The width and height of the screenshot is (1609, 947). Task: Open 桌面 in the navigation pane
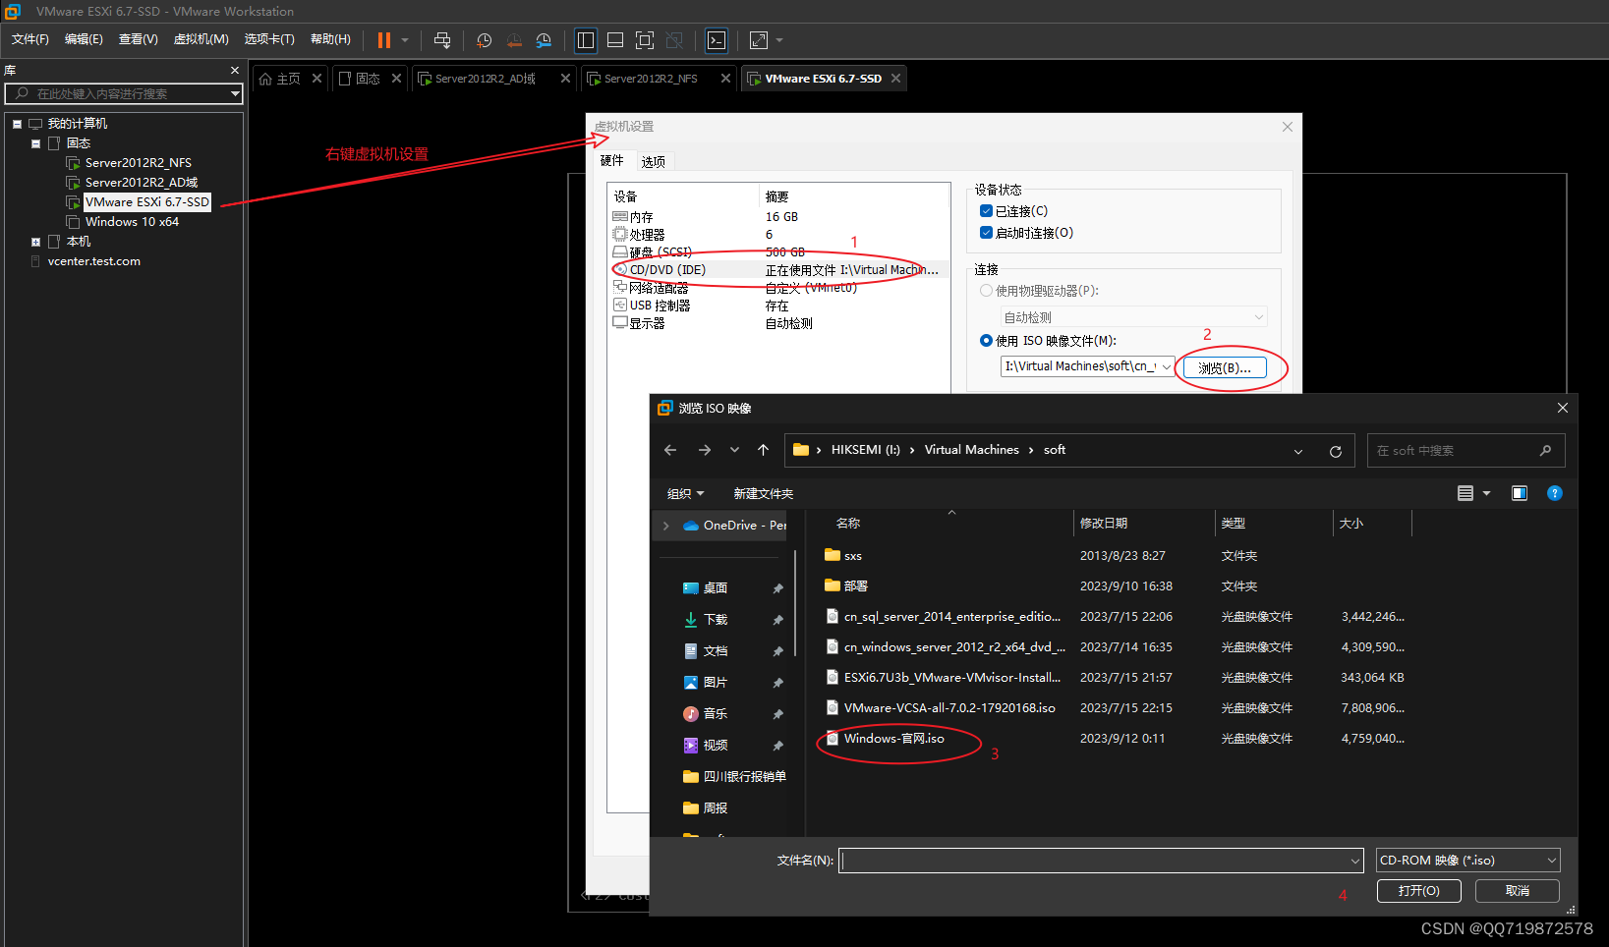(715, 588)
